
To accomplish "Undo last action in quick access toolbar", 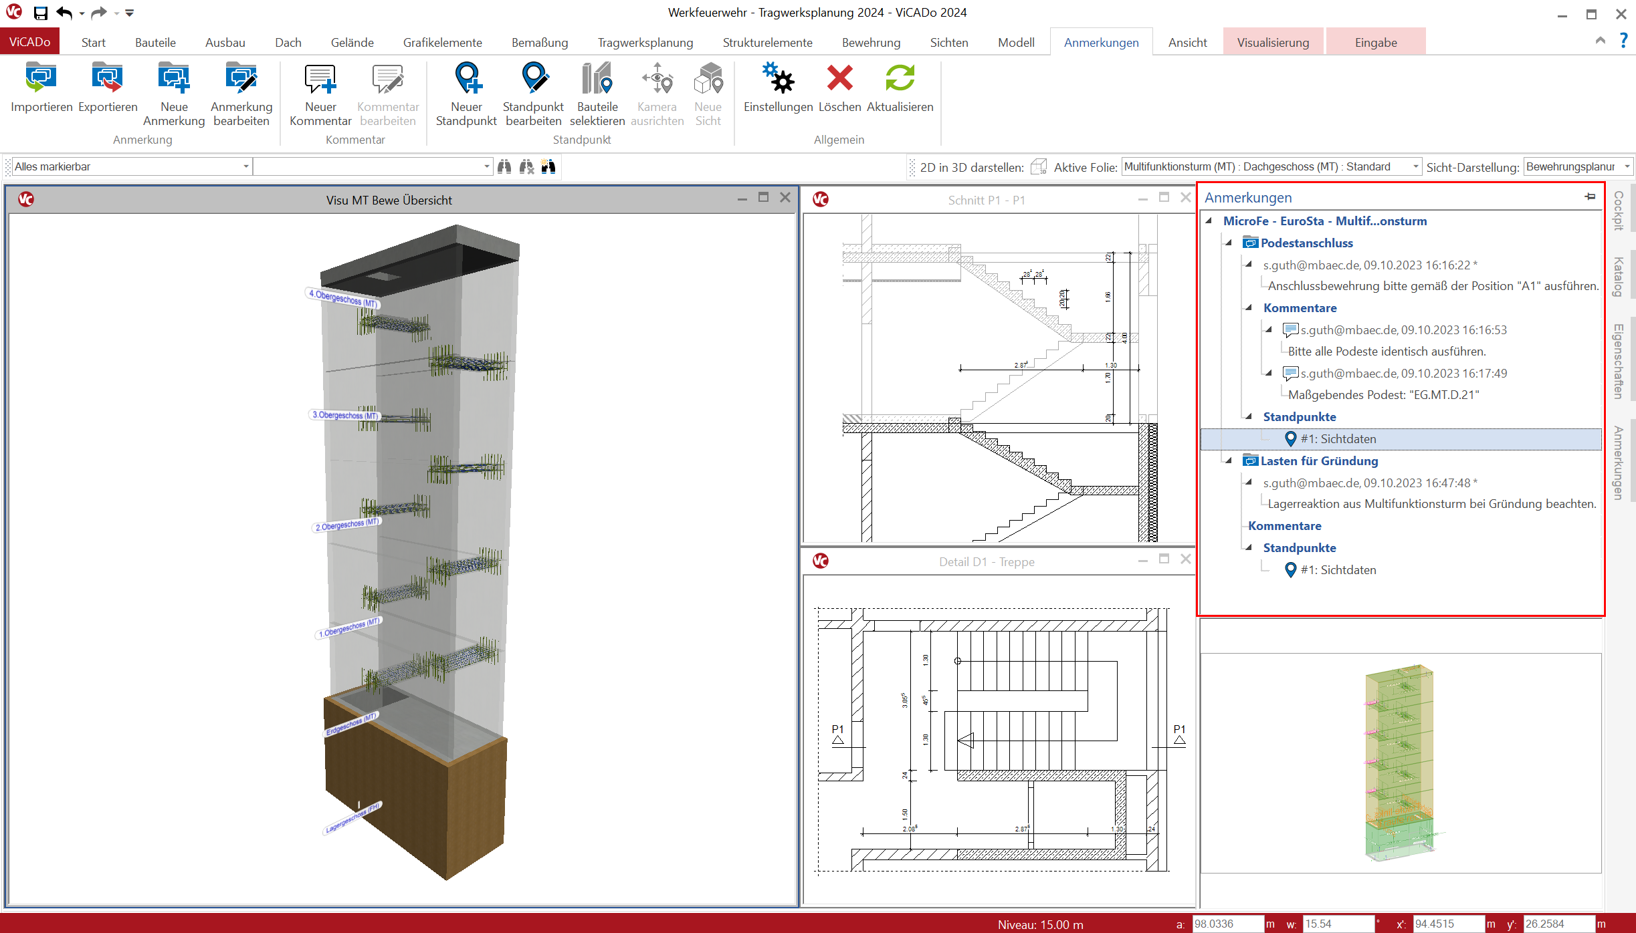I will tap(64, 13).
